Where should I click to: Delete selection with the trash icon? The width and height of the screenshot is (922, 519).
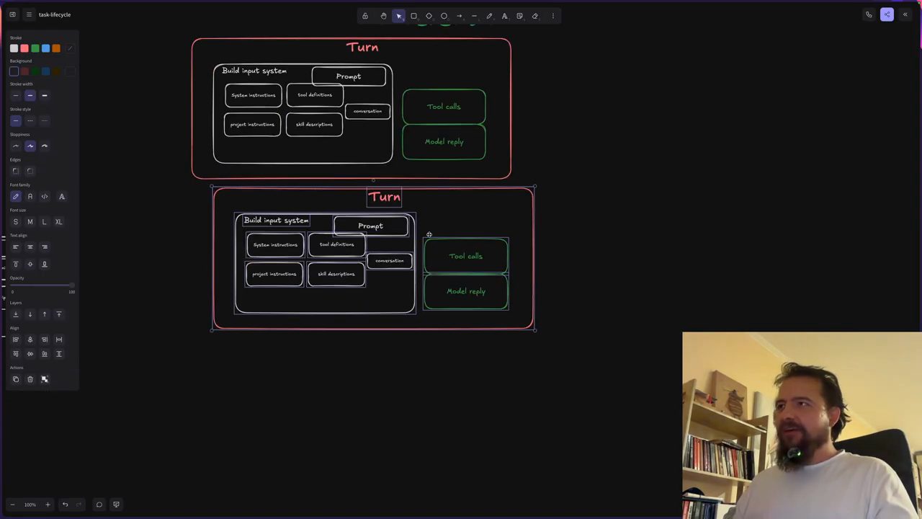pos(30,379)
